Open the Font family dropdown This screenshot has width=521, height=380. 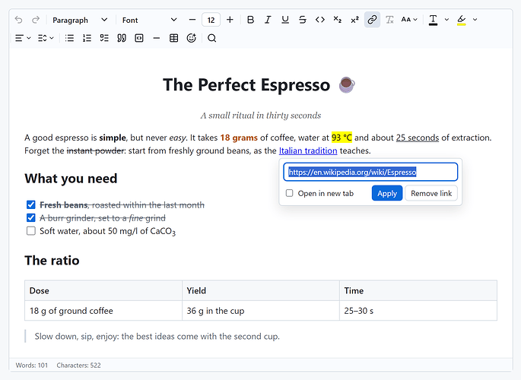pyautogui.click(x=149, y=20)
